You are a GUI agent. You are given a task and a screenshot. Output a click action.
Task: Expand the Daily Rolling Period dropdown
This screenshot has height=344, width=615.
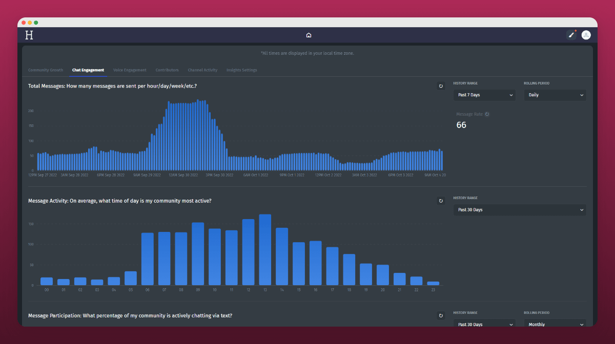point(555,95)
